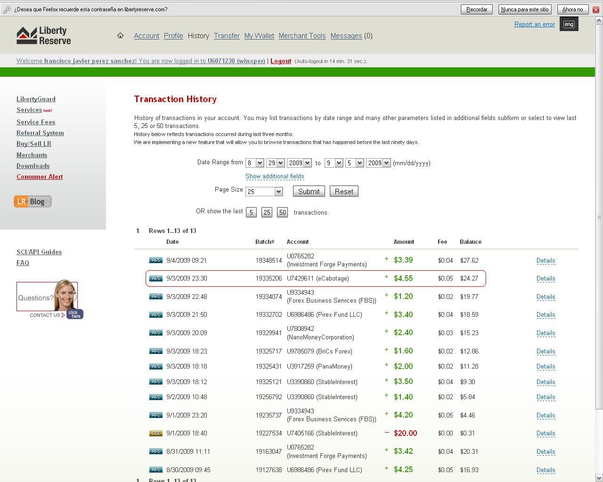Click the vertical scrollbar down arrow
The height and width of the screenshot is (482, 603).
click(599, 478)
